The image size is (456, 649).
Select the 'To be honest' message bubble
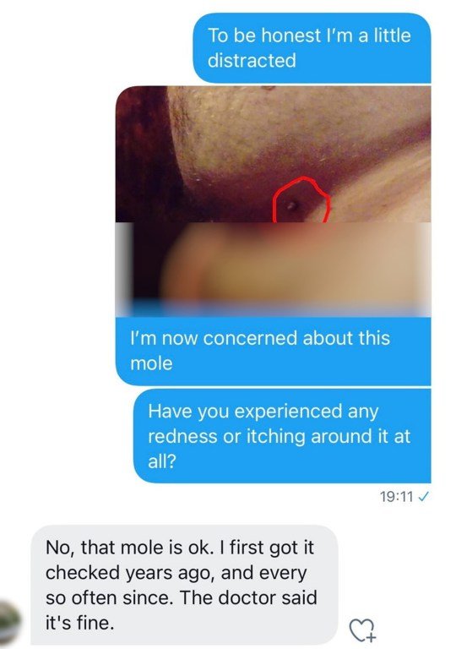click(312, 47)
